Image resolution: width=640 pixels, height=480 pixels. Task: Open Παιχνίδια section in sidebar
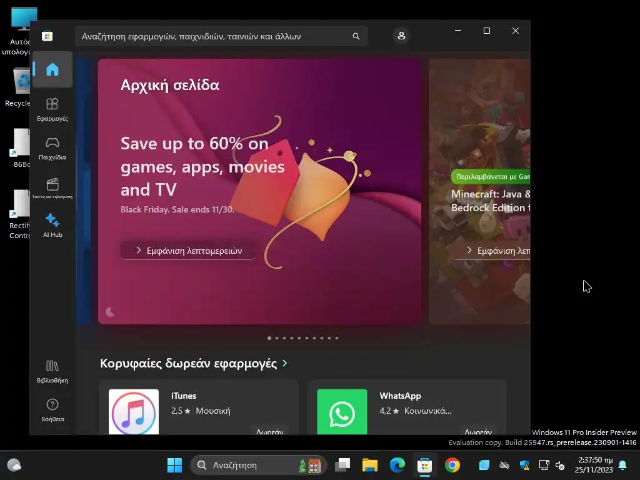(52, 149)
